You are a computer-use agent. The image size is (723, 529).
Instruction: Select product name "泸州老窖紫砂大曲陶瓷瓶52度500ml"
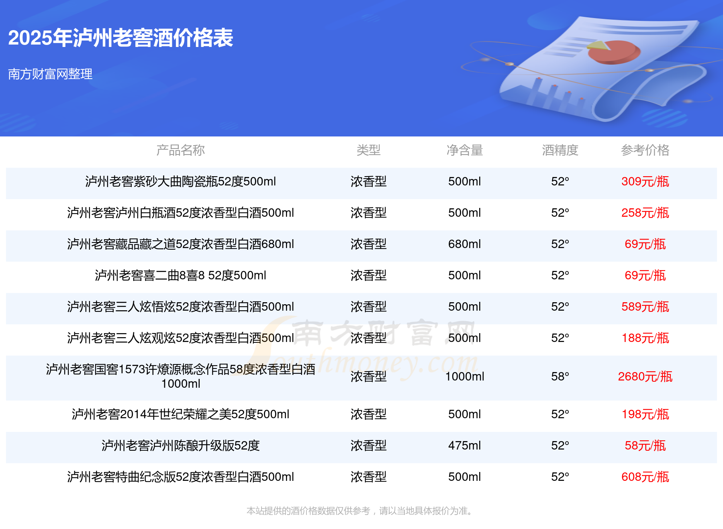tap(181, 181)
